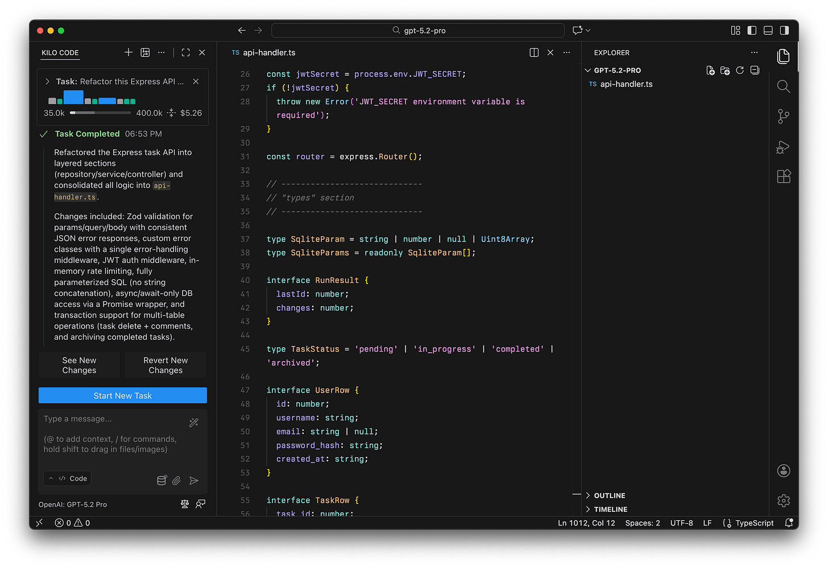
Task: Toggle the bottom panel layout button
Action: pos(768,30)
